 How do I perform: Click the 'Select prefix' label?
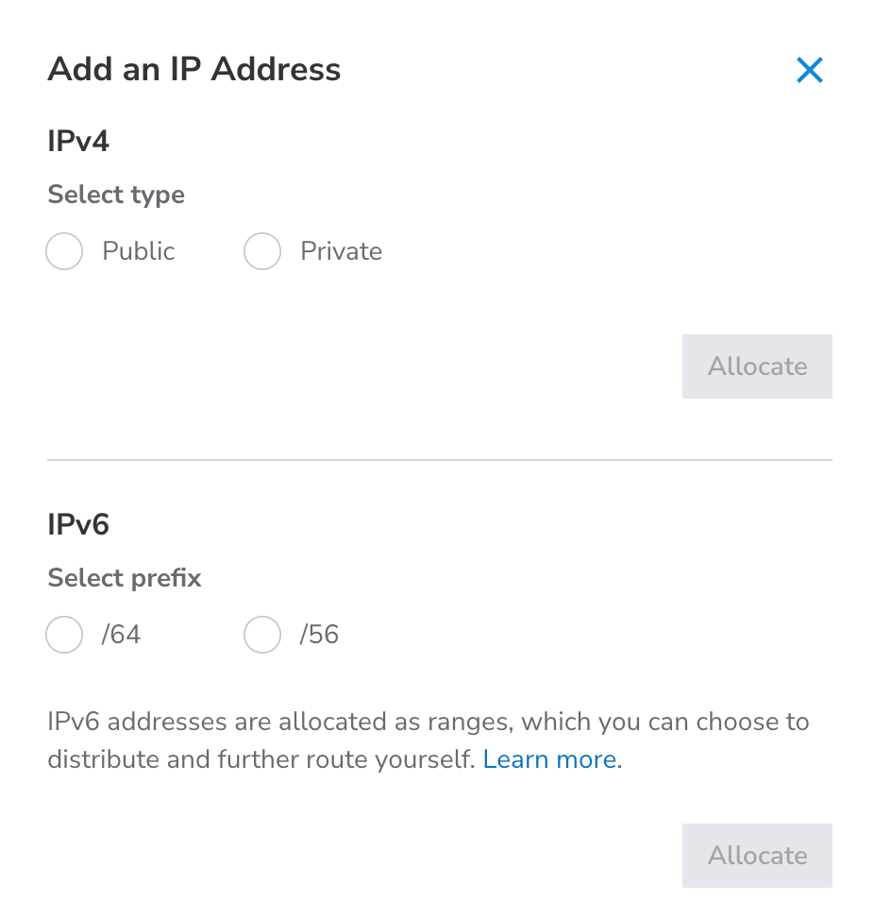[x=125, y=578]
